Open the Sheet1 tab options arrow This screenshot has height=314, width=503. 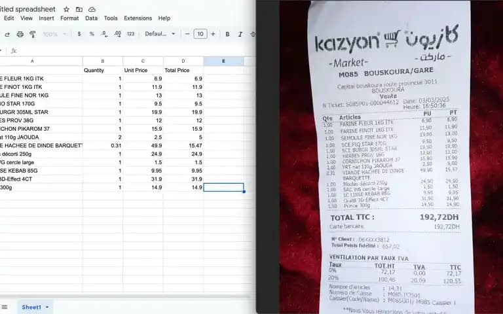click(47, 307)
